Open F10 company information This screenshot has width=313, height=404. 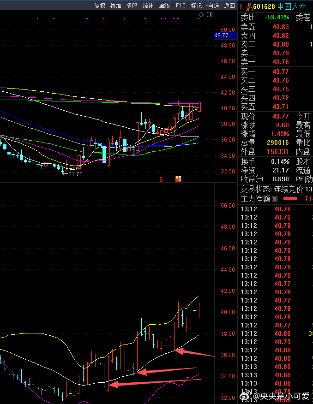pos(181,6)
